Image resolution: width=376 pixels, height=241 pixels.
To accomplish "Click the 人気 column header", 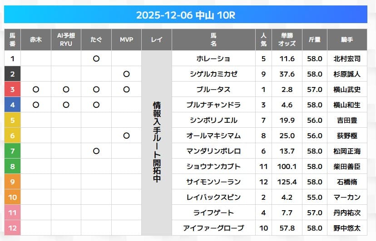I will pyautogui.click(x=263, y=39).
